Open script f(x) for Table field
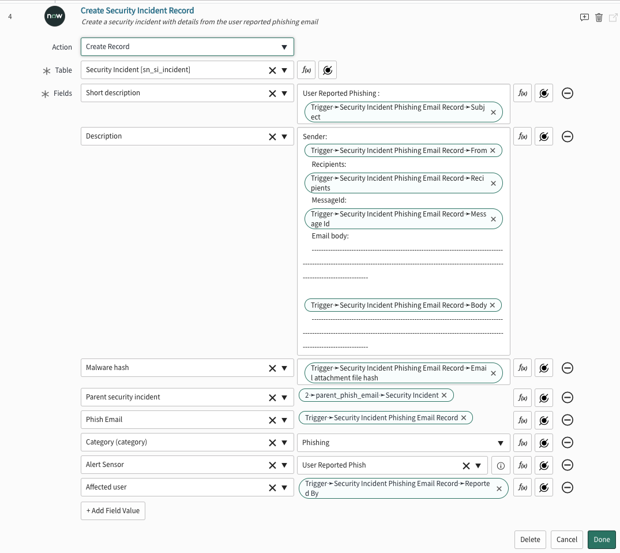The height and width of the screenshot is (553, 620). coord(306,70)
